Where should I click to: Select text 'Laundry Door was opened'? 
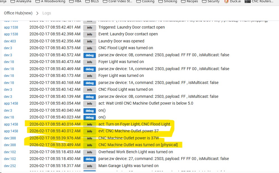click(x=121, y=41)
